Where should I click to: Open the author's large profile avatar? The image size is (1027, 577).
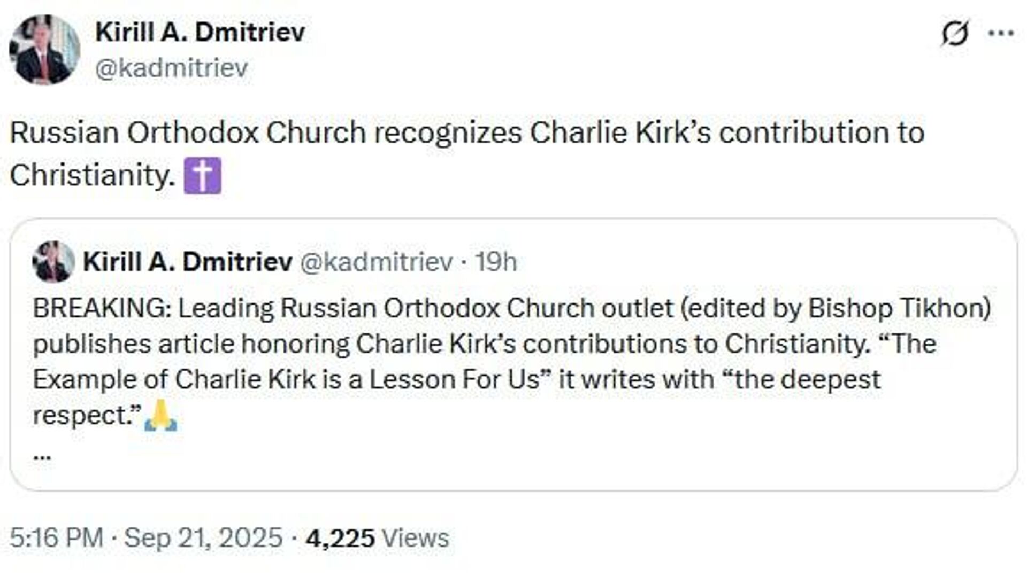click(45, 50)
